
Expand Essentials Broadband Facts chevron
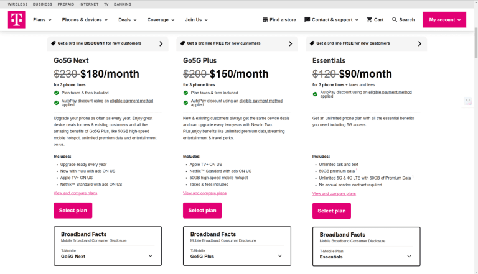[x=409, y=255]
